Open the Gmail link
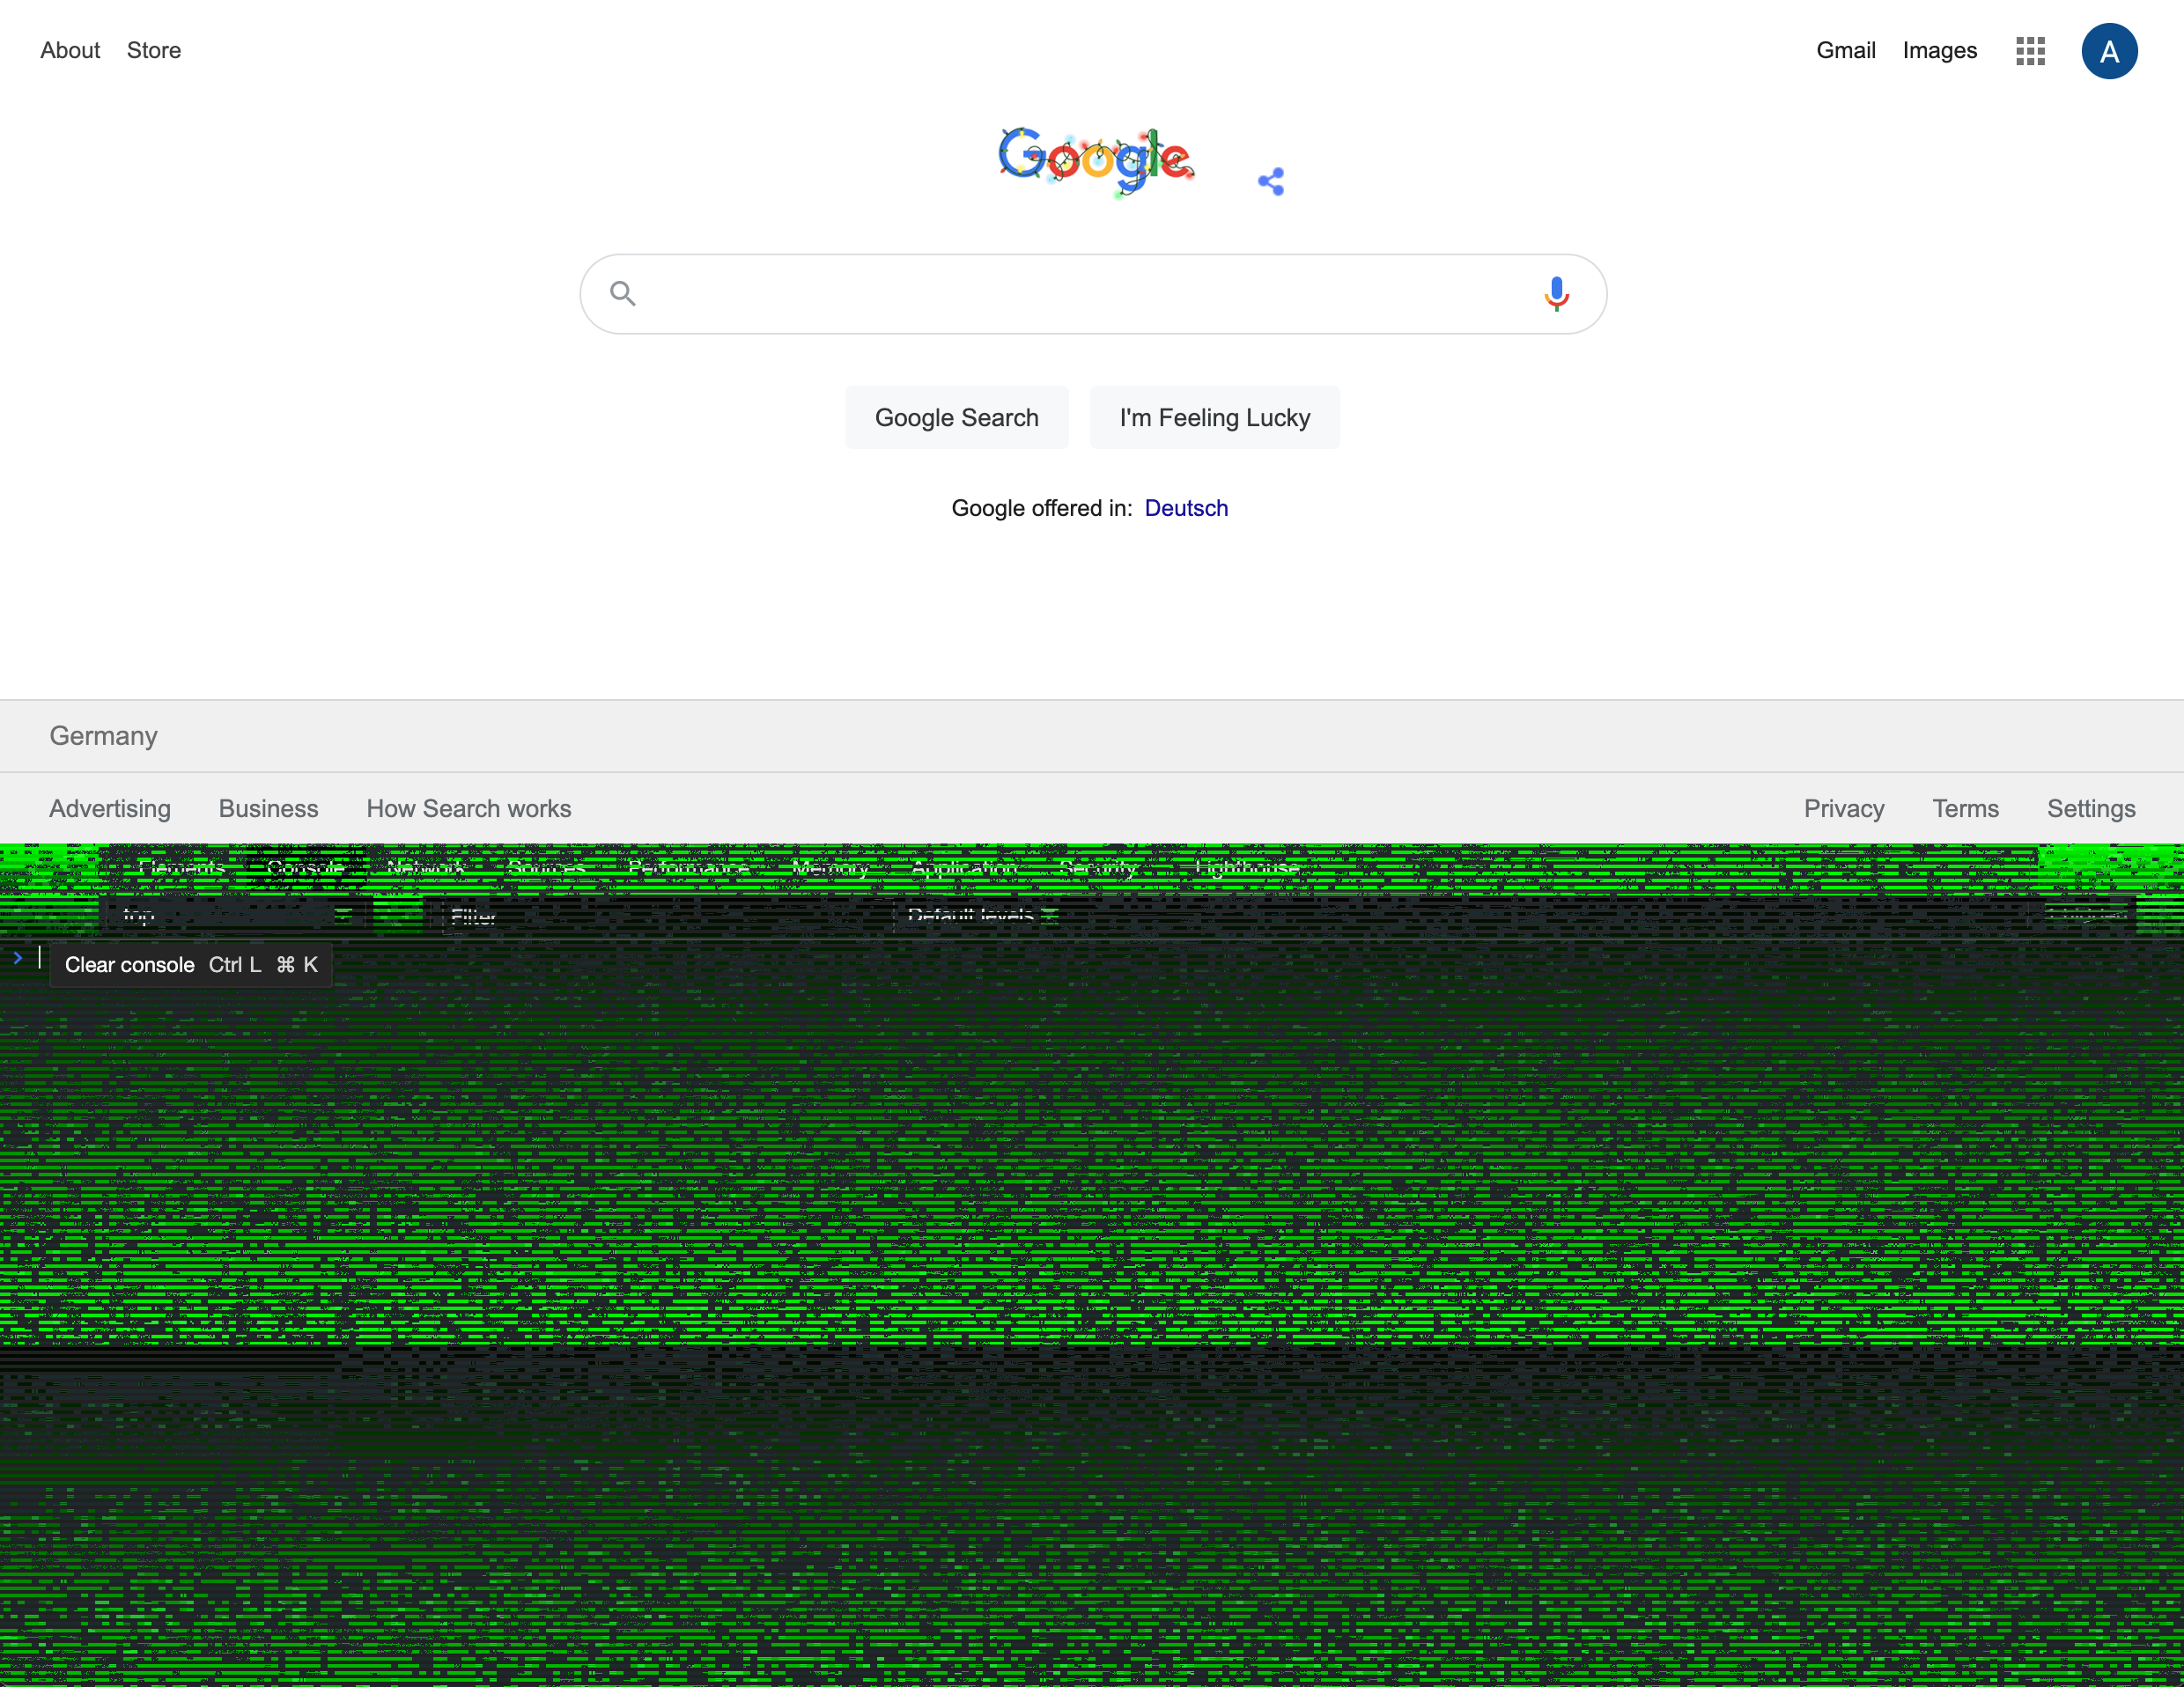The image size is (2184, 1687). tap(1845, 51)
